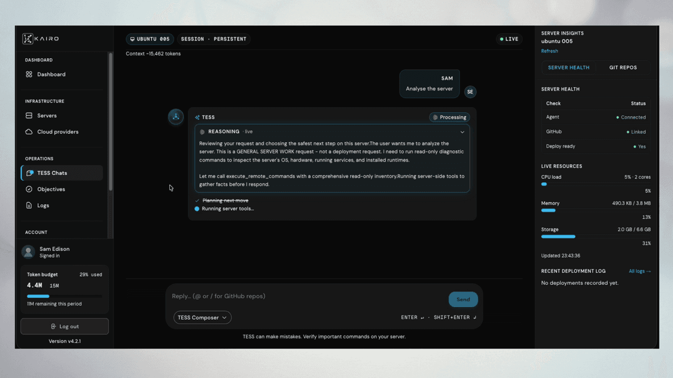Click the Memory usage progress bar
Viewport: 673px width, 378px height.
(x=596, y=211)
